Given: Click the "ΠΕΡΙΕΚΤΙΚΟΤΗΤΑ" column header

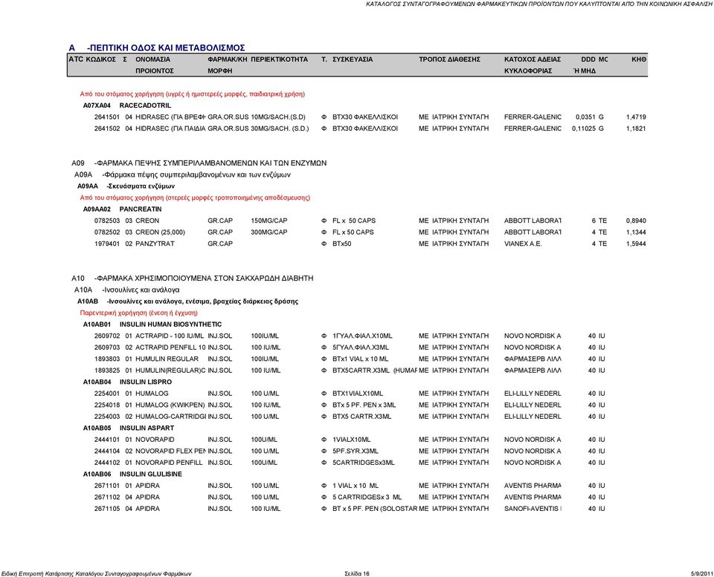Looking at the screenshot, I should [279, 59].
